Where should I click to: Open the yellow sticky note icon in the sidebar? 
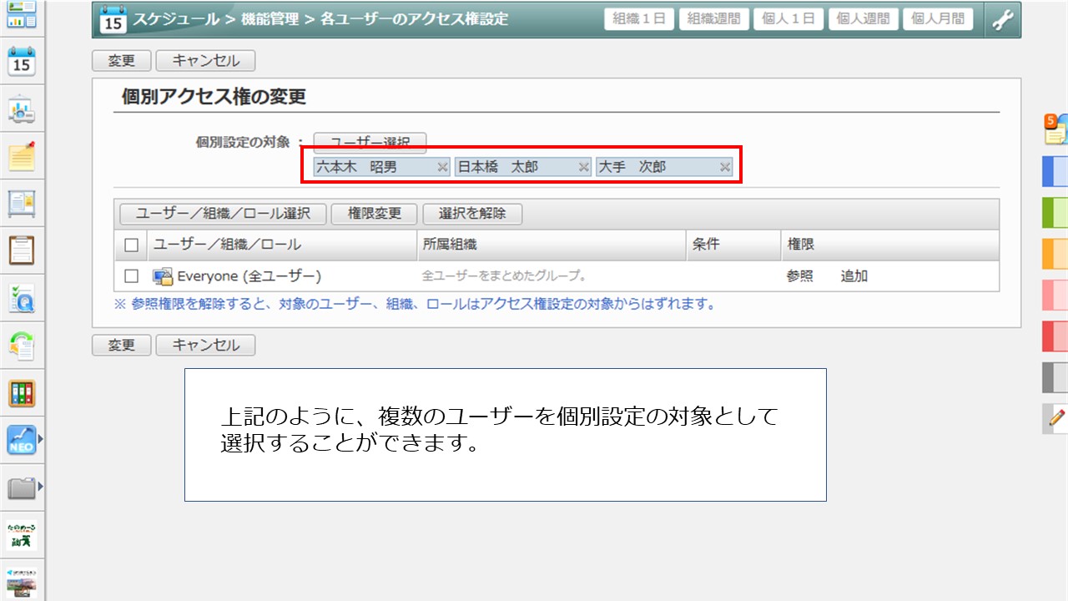click(22, 156)
